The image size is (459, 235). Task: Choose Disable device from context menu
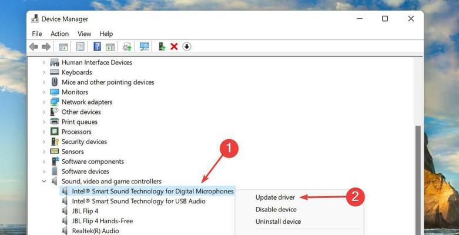click(x=276, y=210)
